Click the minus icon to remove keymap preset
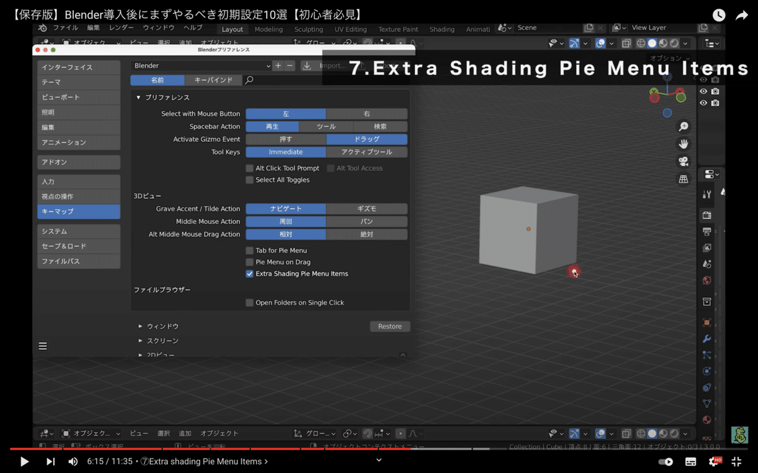This screenshot has width=758, height=473. coord(290,66)
